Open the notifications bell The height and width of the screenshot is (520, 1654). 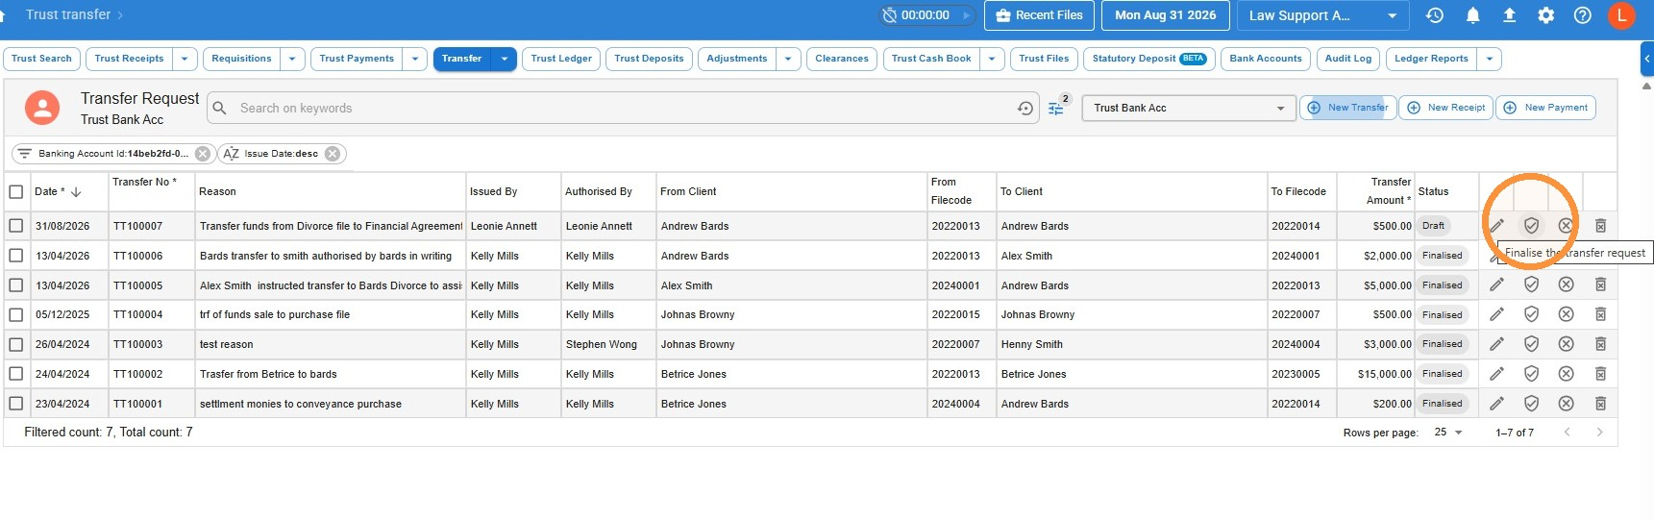pyautogui.click(x=1472, y=15)
